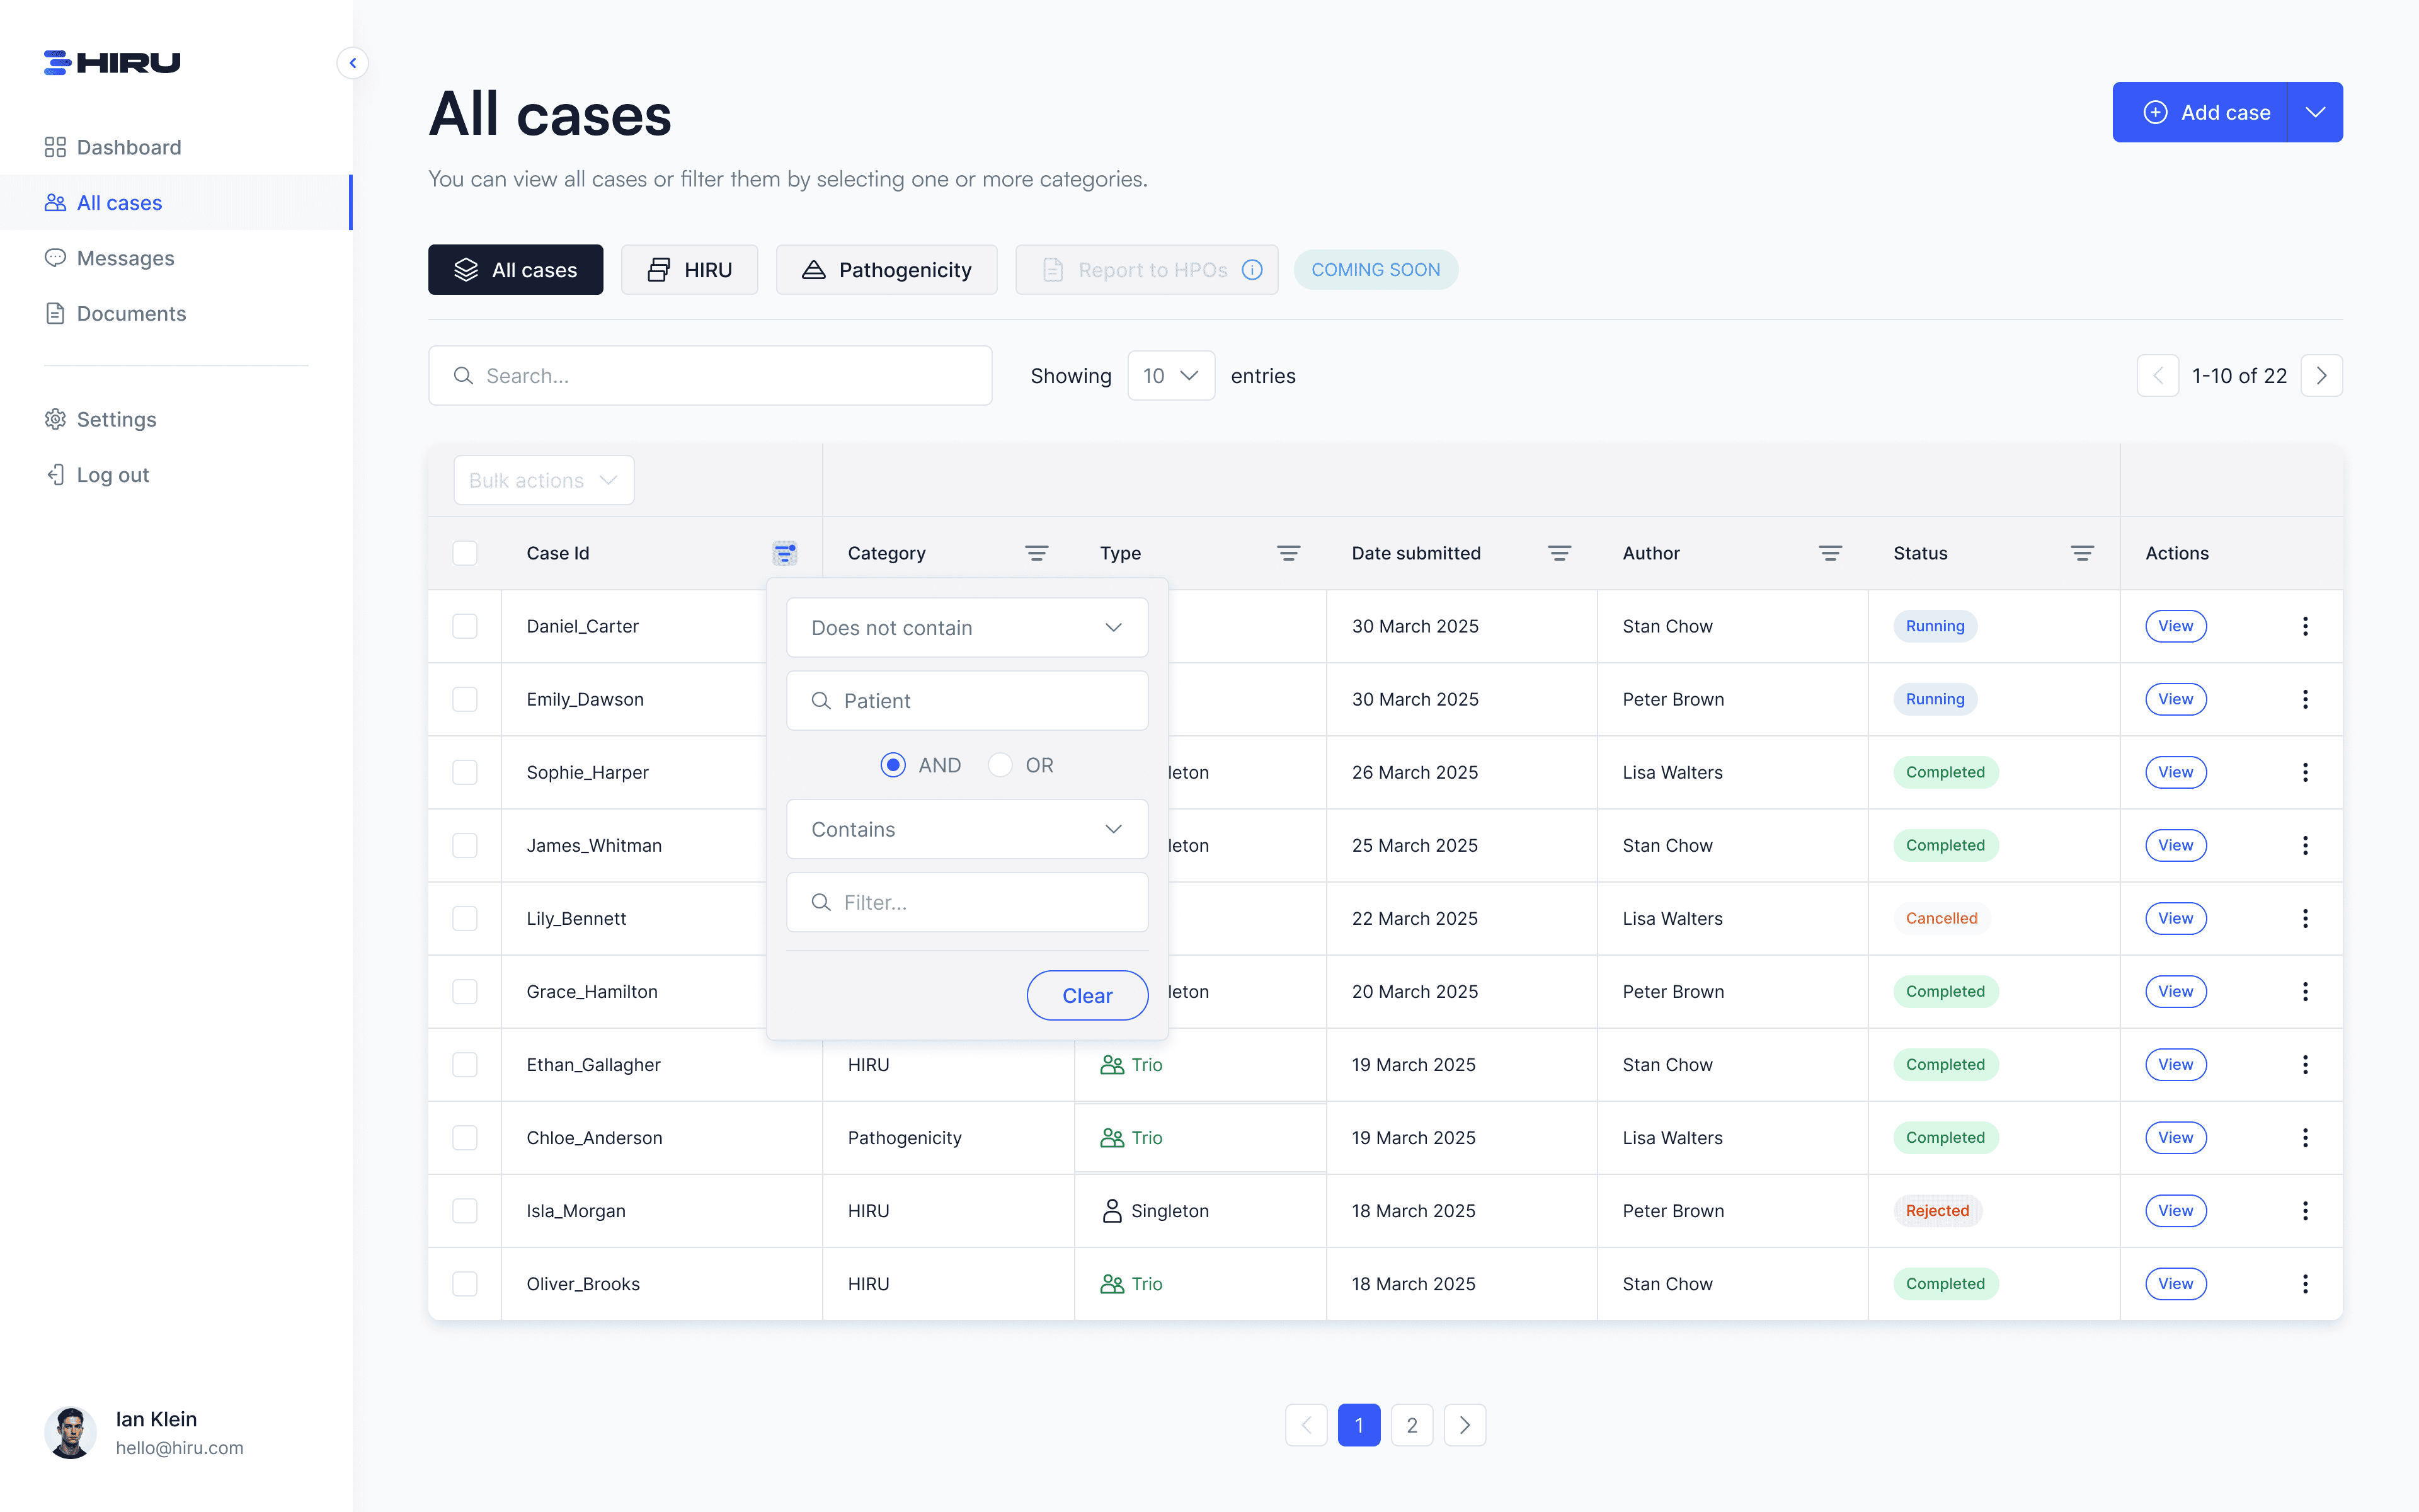This screenshot has width=2419, height=1512.
Task: Click the active Case Id filter icon
Action: click(785, 553)
